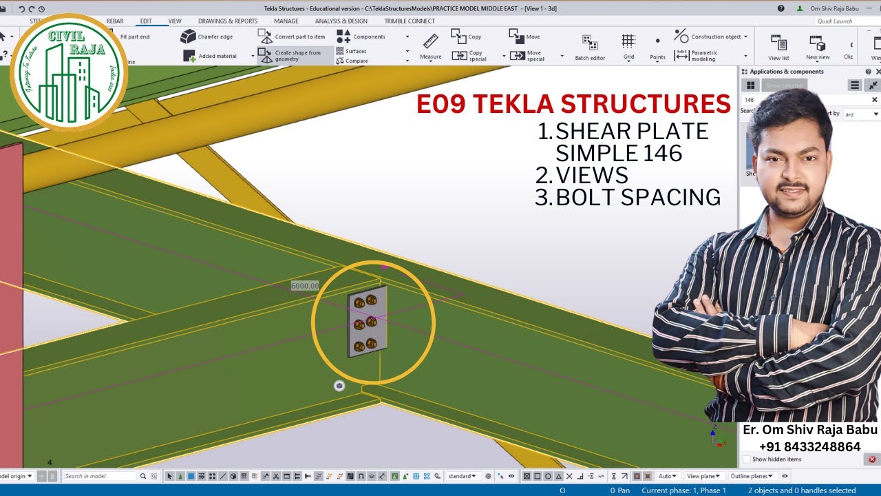Image resolution: width=881 pixels, height=496 pixels.
Task: Open help for Applications & components panel
Action: tap(868, 72)
